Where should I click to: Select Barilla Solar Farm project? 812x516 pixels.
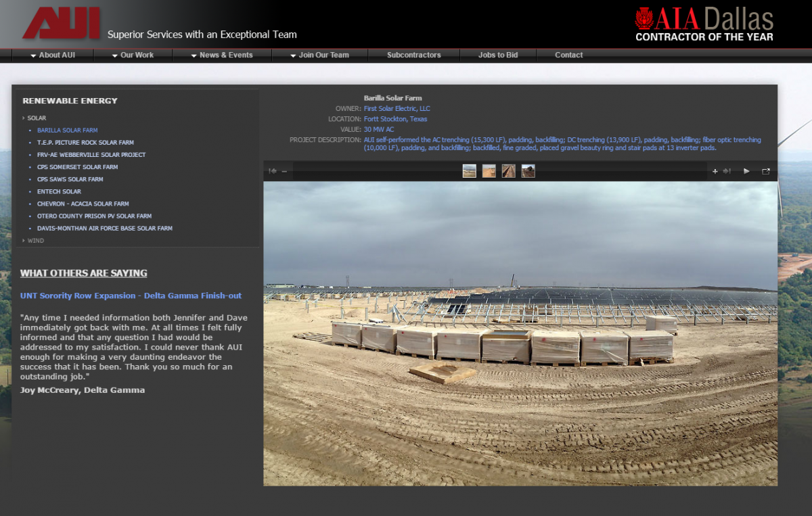[x=67, y=131]
